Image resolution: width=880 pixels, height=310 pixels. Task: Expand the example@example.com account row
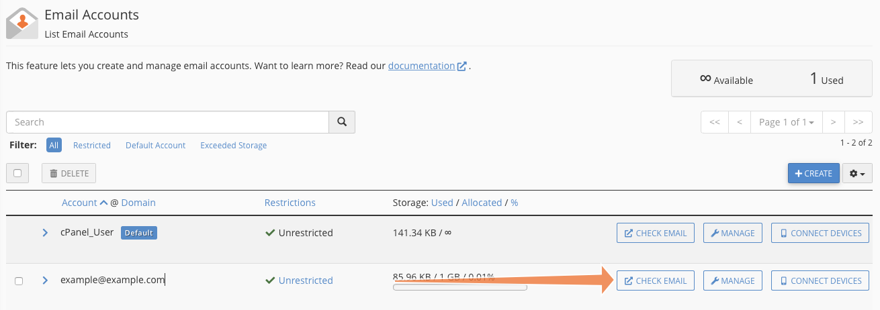pyautogui.click(x=45, y=280)
